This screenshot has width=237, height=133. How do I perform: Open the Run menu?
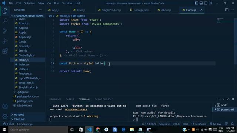click(x=57, y=3)
